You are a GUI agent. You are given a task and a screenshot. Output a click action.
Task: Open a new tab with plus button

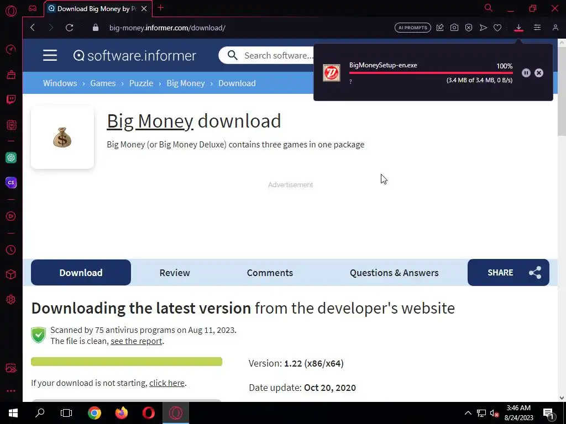coord(161,8)
